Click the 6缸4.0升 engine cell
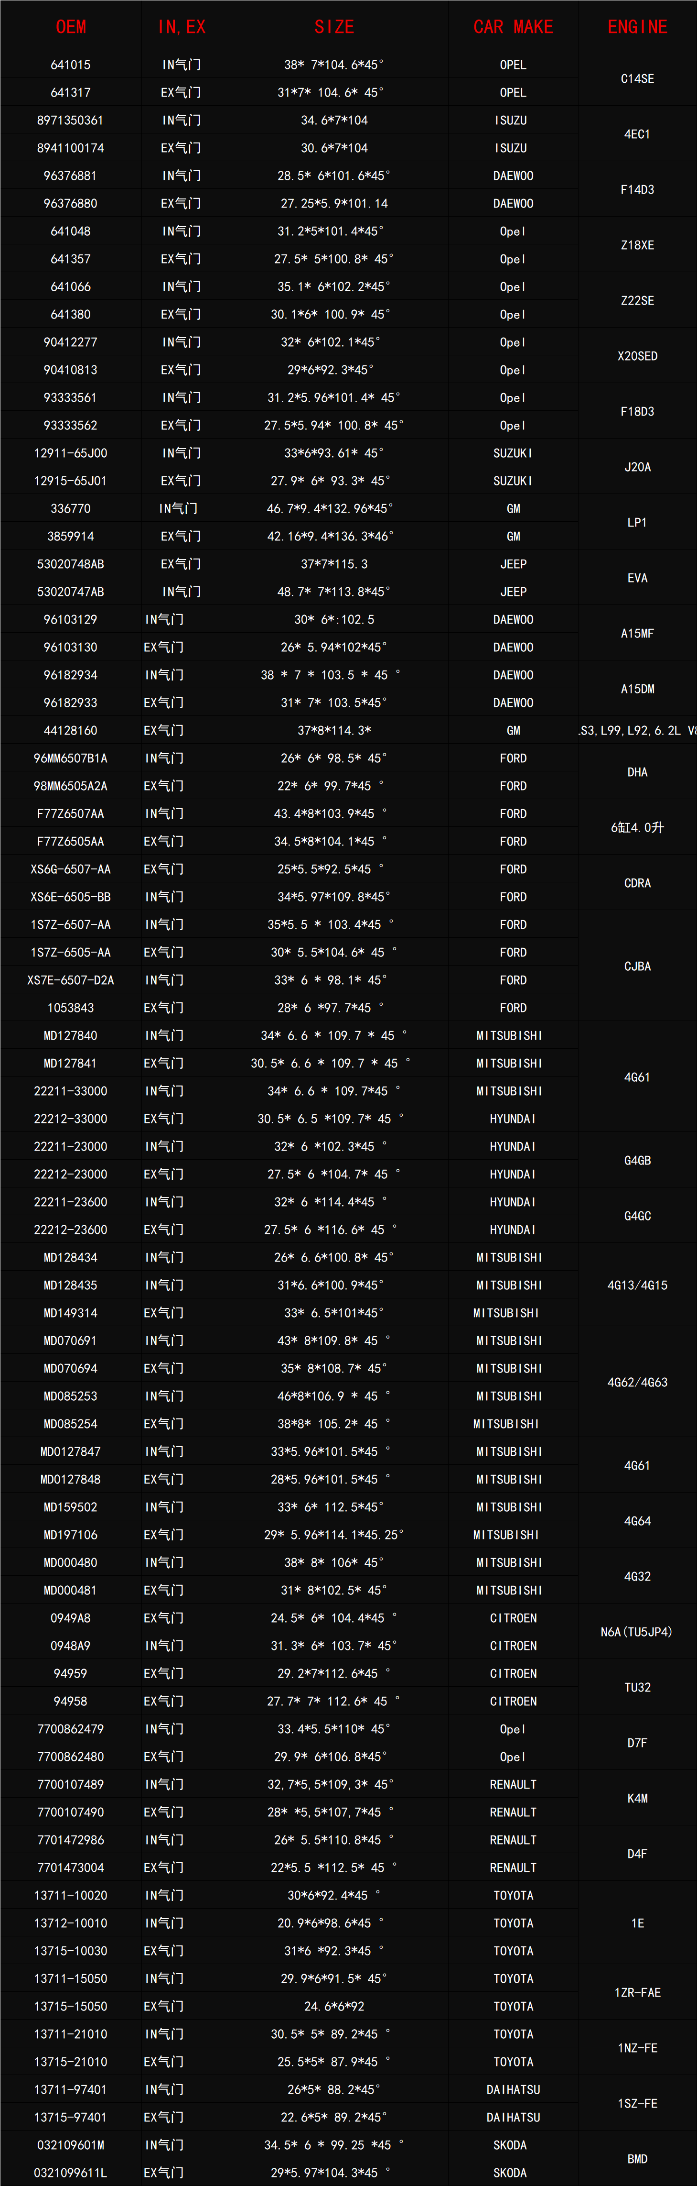This screenshot has height=2186, width=697. (638, 827)
